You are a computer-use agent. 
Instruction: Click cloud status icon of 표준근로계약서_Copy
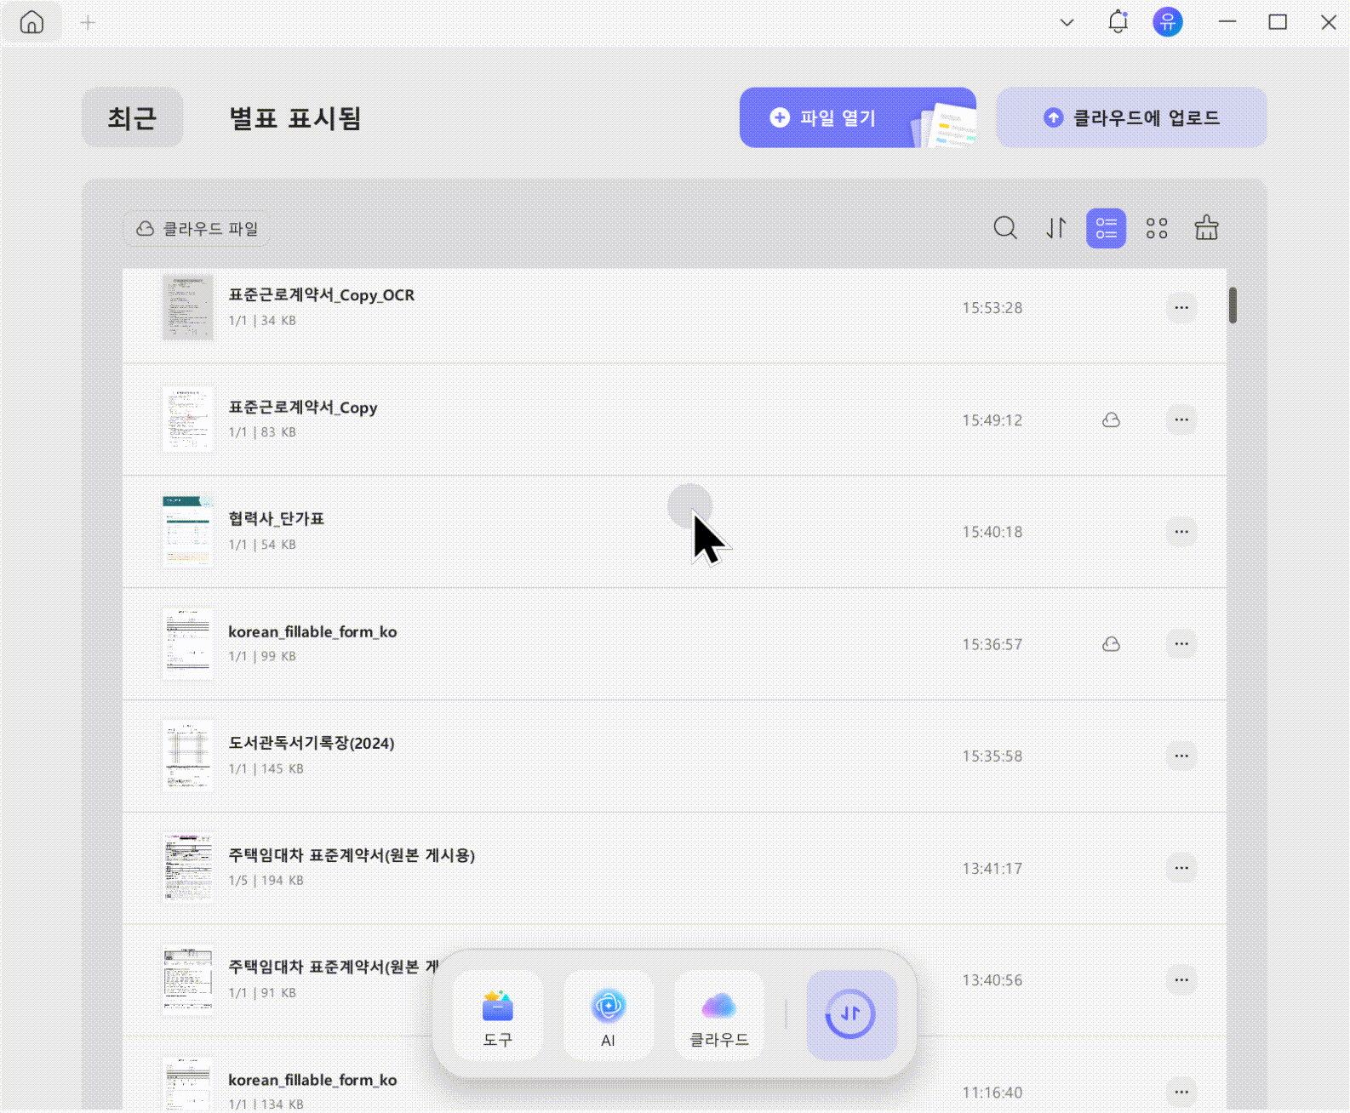(x=1111, y=420)
